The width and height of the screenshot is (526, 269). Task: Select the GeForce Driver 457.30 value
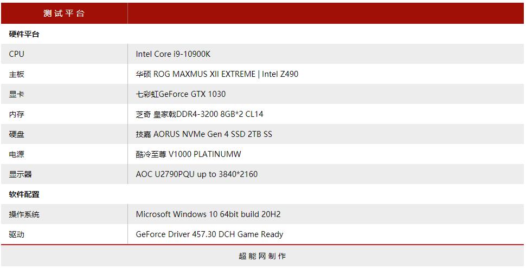tap(209, 234)
